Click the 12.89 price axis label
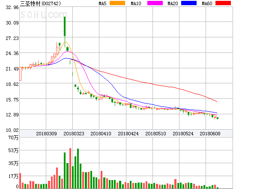The height and width of the screenshot is (189, 257). [12, 115]
